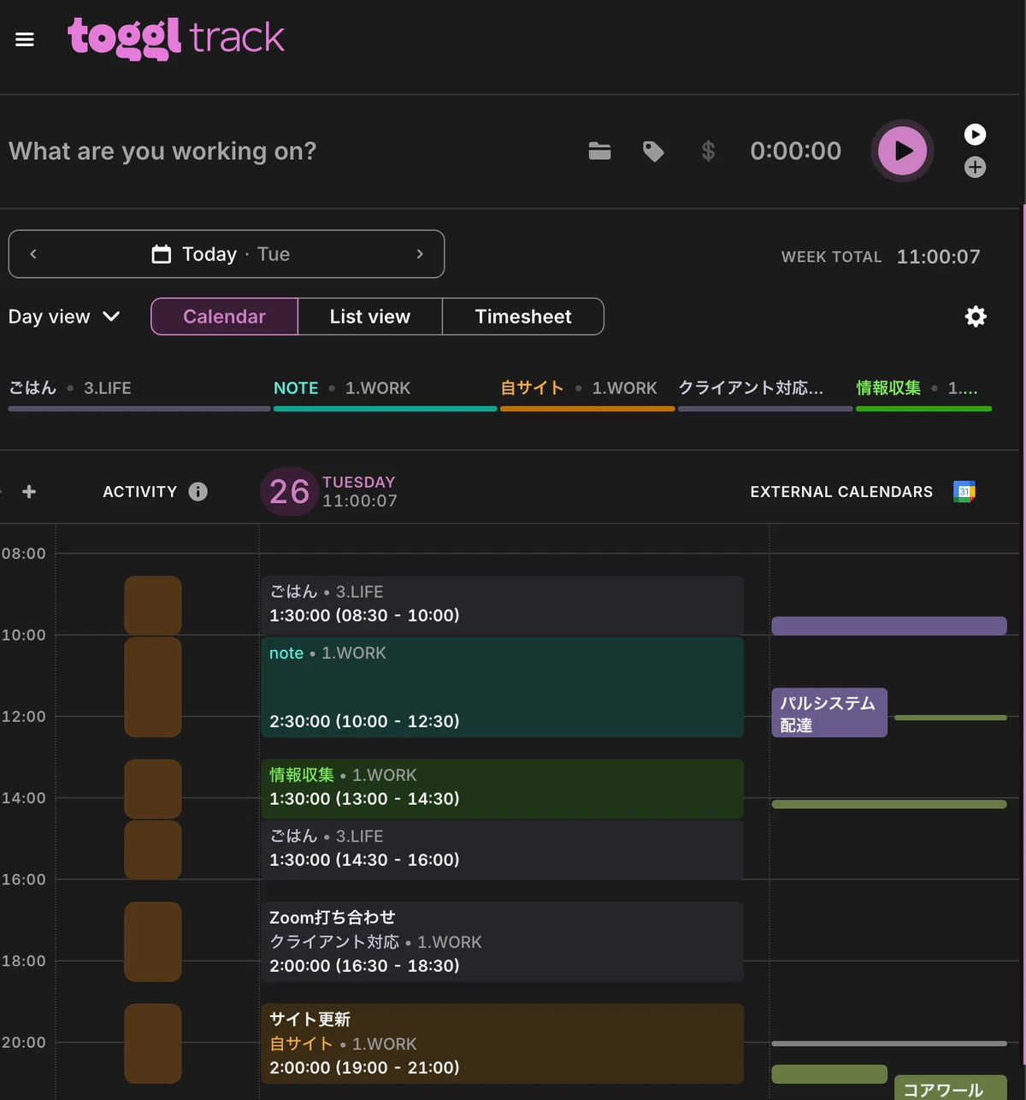Click ごはん 3.LIFE summary bar

tap(139, 396)
